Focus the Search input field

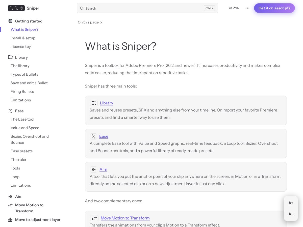click(x=147, y=8)
